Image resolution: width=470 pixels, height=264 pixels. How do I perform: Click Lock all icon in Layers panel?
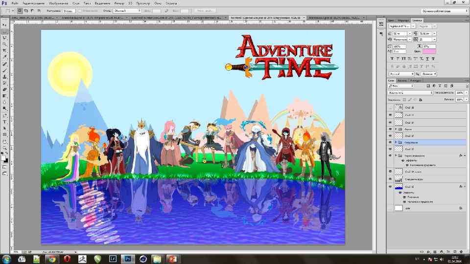click(x=420, y=100)
